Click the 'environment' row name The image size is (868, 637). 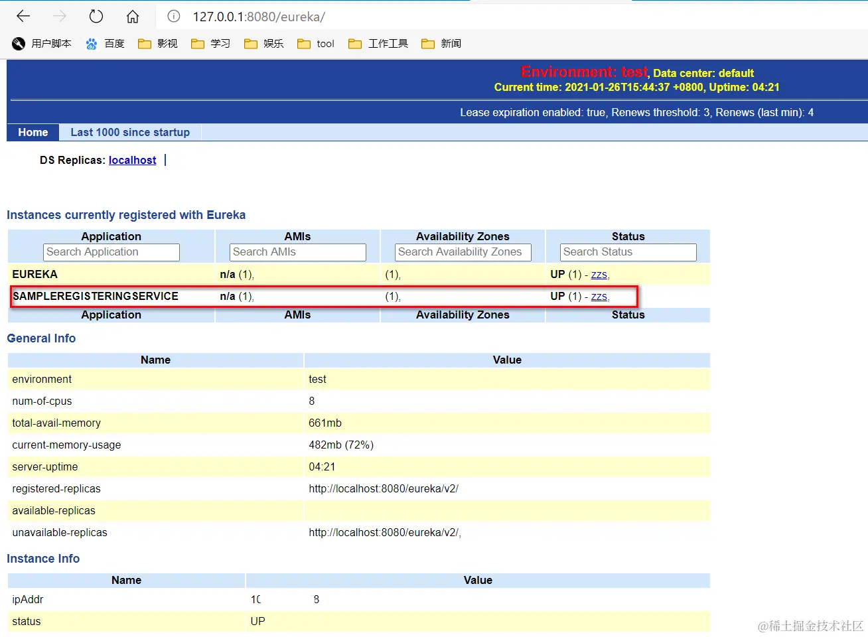point(42,379)
